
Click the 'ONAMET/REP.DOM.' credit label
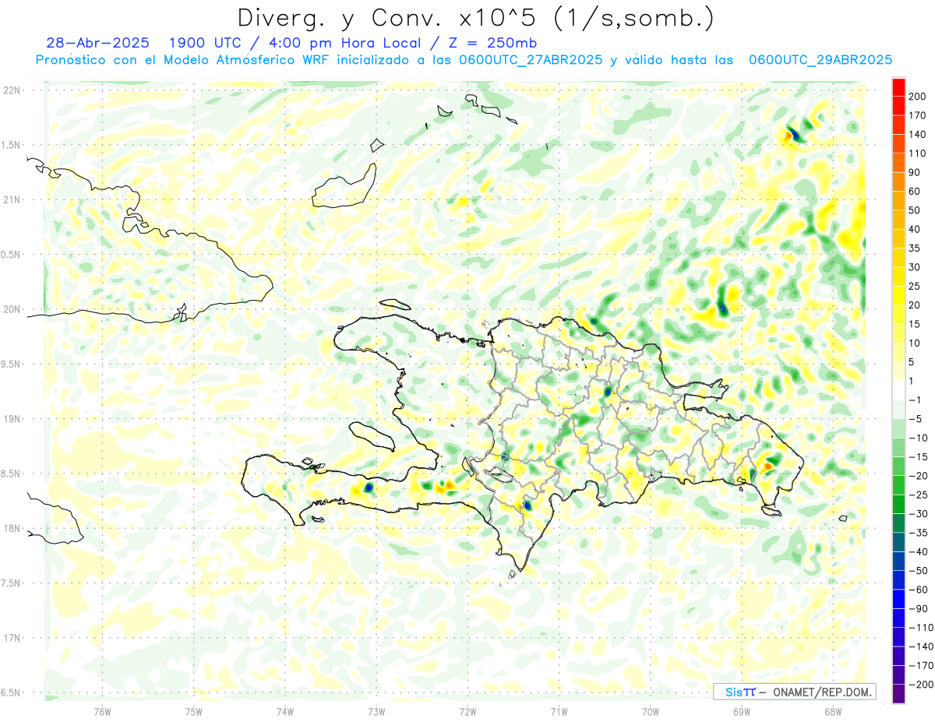821,692
